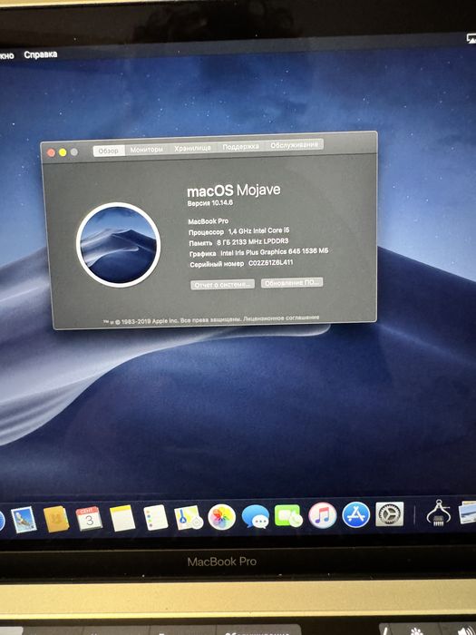Open the Справка menu

41,54
